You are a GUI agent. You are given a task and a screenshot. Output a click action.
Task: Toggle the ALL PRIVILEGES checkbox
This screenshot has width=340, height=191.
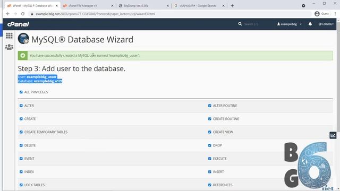tap(21, 92)
